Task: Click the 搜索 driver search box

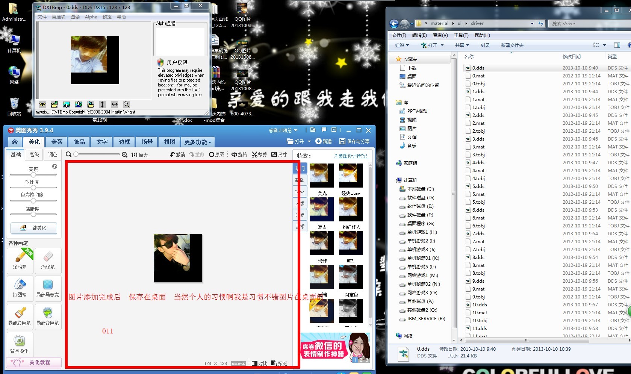Action: (x=589, y=23)
